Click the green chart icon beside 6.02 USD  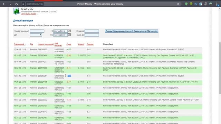(x=17, y=11)
